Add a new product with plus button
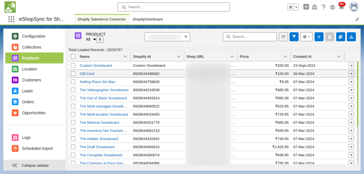Viewport: 364px width, 174px height. point(319,37)
